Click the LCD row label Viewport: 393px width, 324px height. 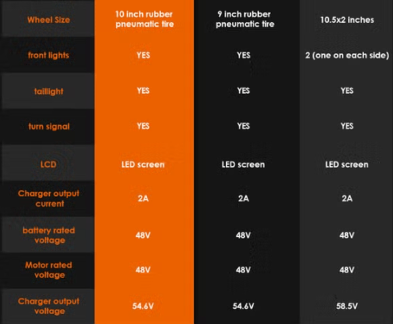pyautogui.click(x=48, y=164)
